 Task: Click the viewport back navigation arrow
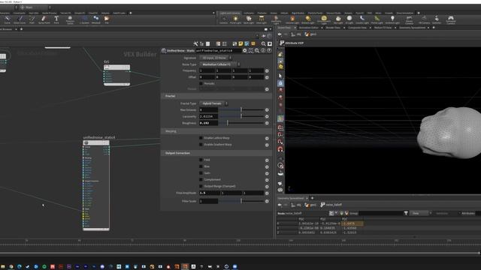[x=280, y=34]
